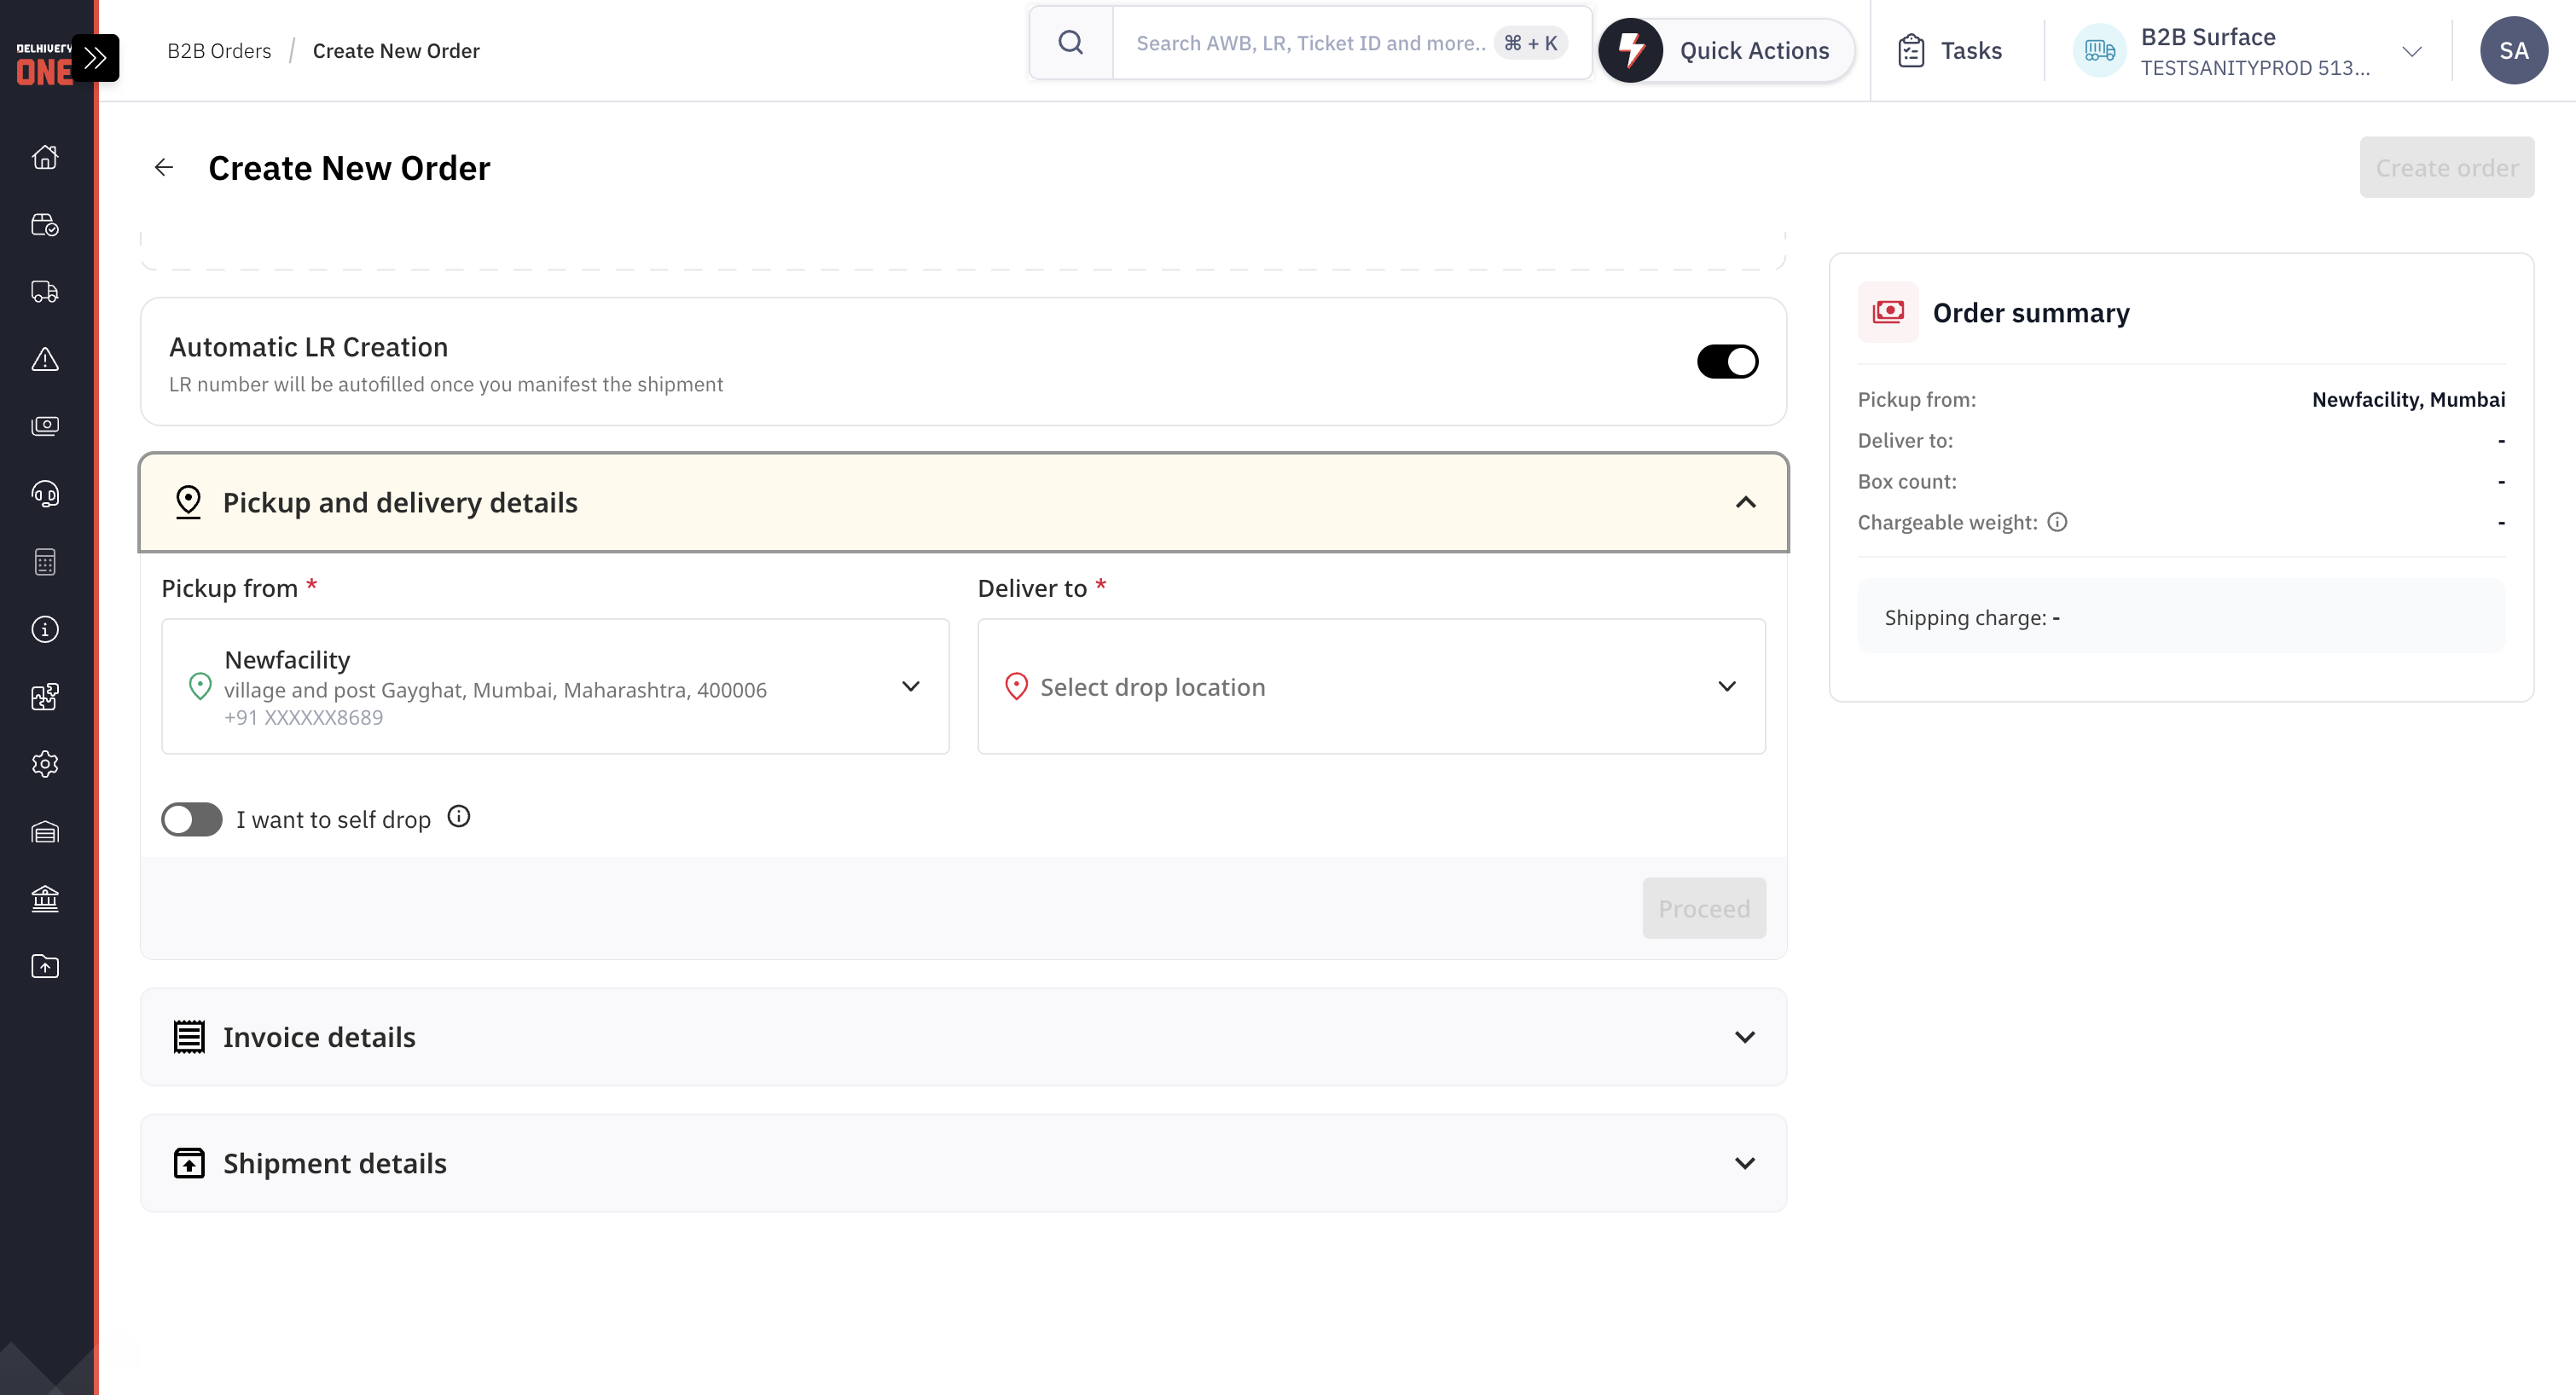Image resolution: width=2576 pixels, height=1395 pixels.
Task: Click the back arrow beside Create New Order
Action: (164, 167)
